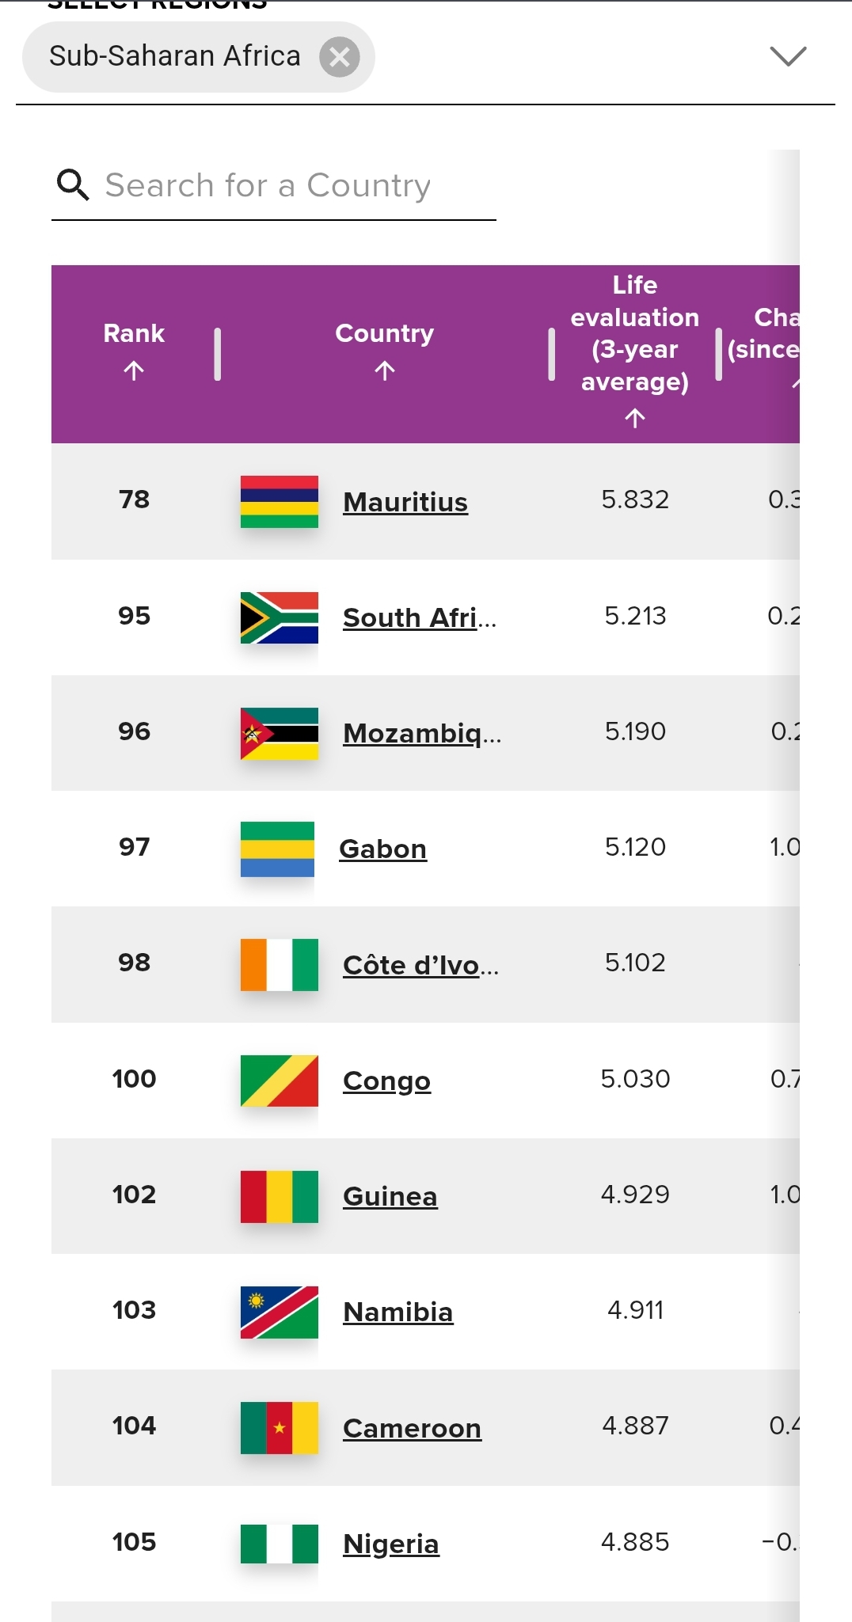852x1622 pixels.
Task: Click the Nigeria flag icon
Action: (x=280, y=1544)
